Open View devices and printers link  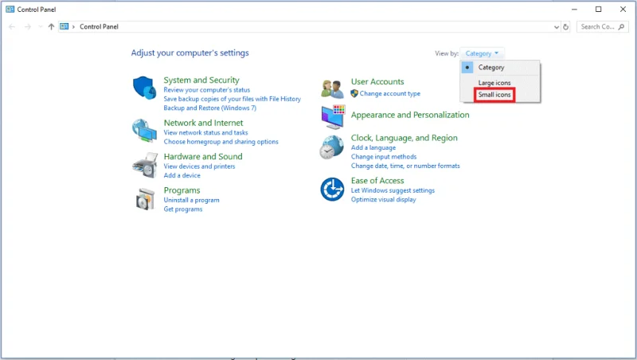click(199, 166)
